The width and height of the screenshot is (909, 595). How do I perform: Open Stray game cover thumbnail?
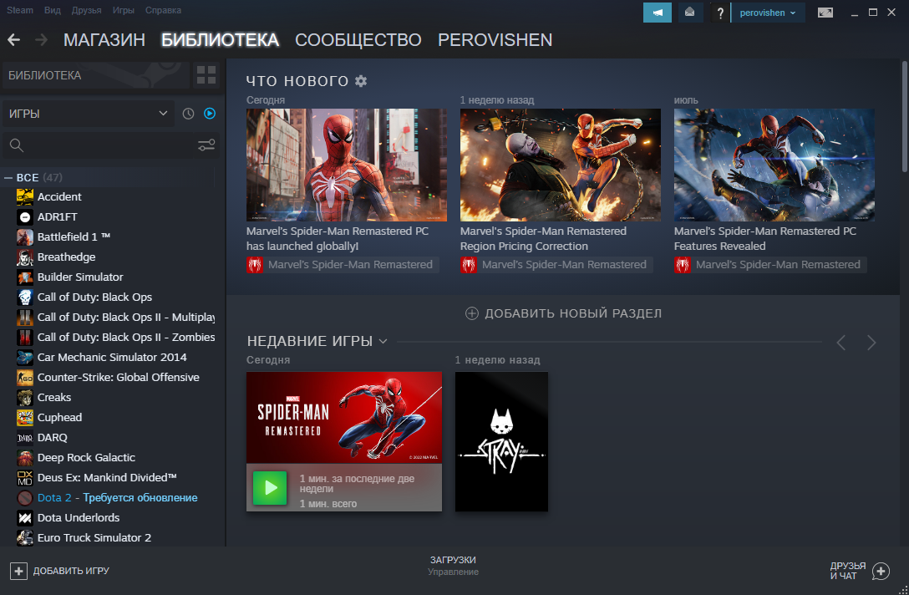click(501, 441)
